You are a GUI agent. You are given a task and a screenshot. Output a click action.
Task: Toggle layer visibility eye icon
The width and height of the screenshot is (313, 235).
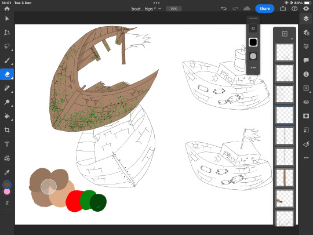click(306, 102)
